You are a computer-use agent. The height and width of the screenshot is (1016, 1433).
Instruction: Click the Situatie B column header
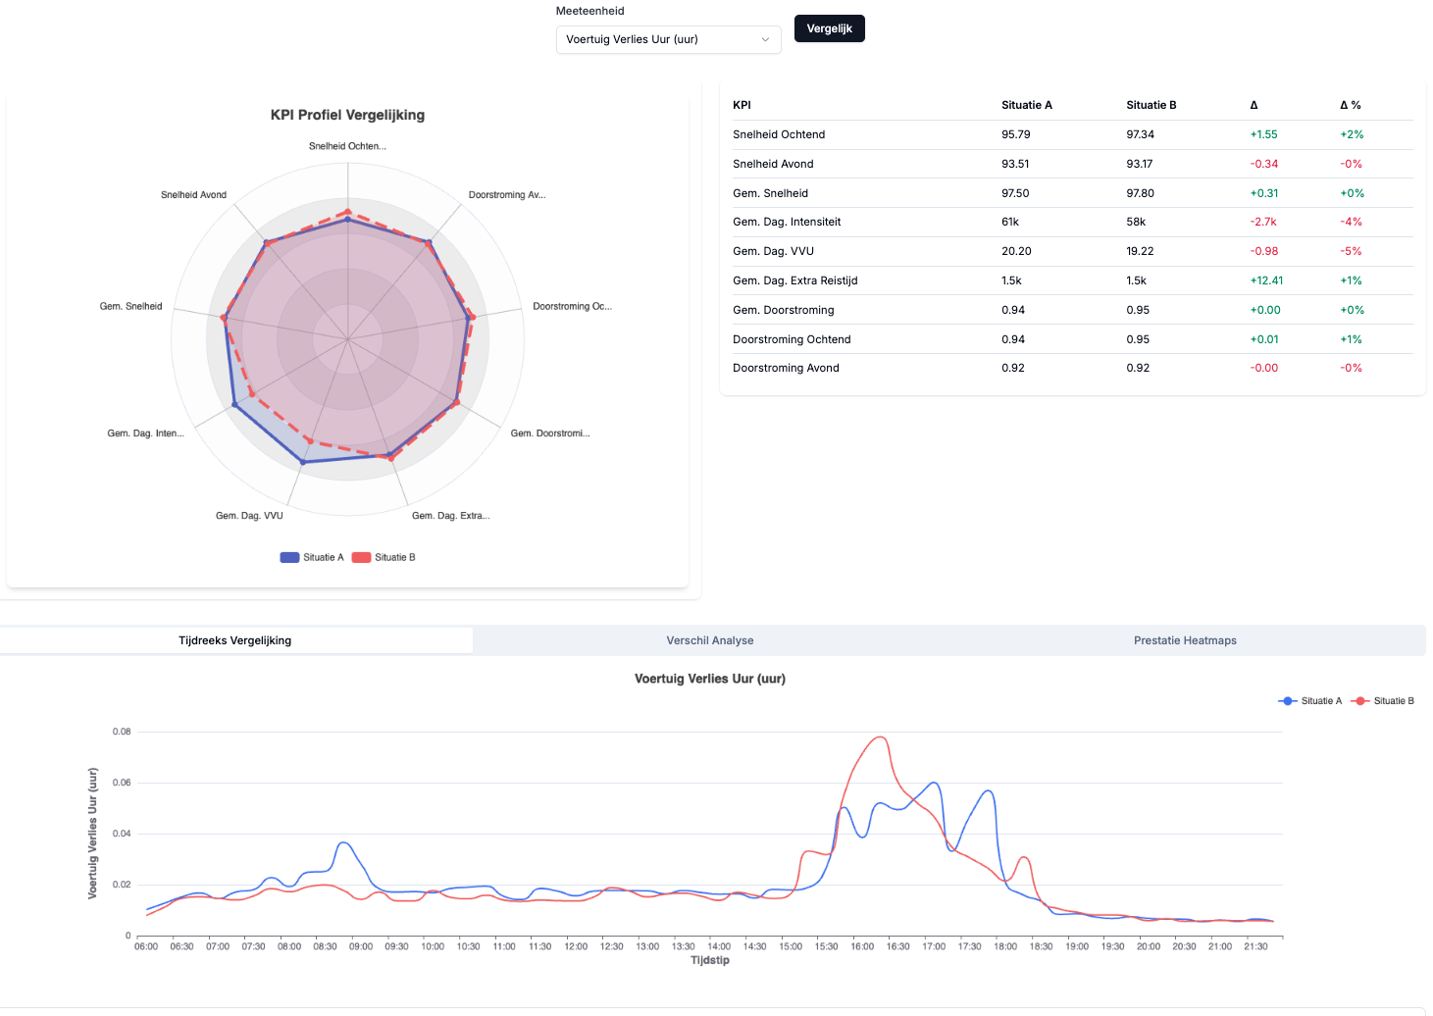tap(1151, 105)
